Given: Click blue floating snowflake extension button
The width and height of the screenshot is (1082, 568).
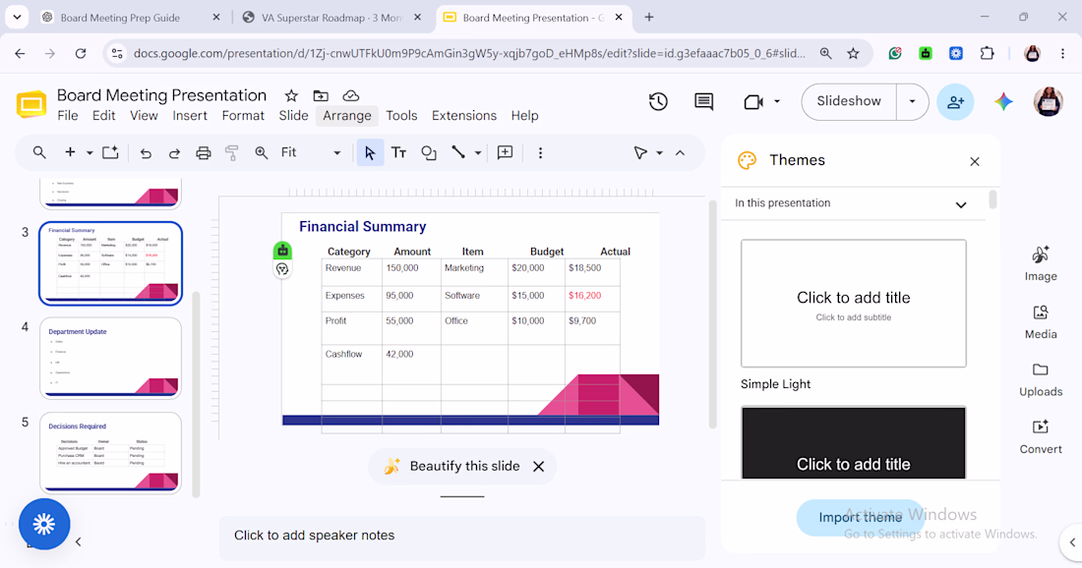Looking at the screenshot, I should [x=44, y=524].
